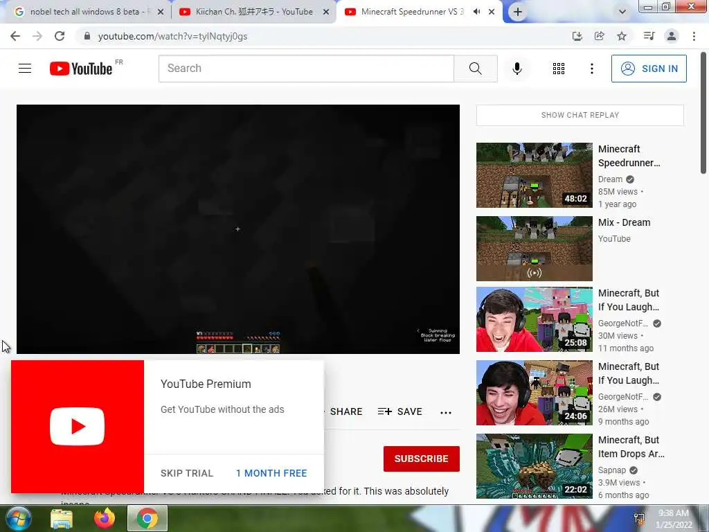Open the media controls icon in Chrome toolbar
This screenshot has width=709, height=532.
click(x=649, y=36)
